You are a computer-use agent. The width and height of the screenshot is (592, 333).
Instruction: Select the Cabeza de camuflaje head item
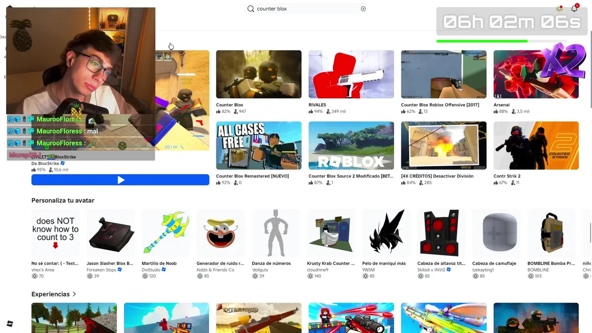point(496,233)
